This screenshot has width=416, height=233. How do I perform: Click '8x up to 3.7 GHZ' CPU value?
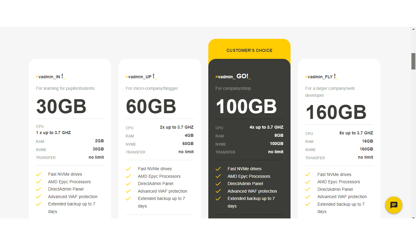pyautogui.click(x=356, y=133)
